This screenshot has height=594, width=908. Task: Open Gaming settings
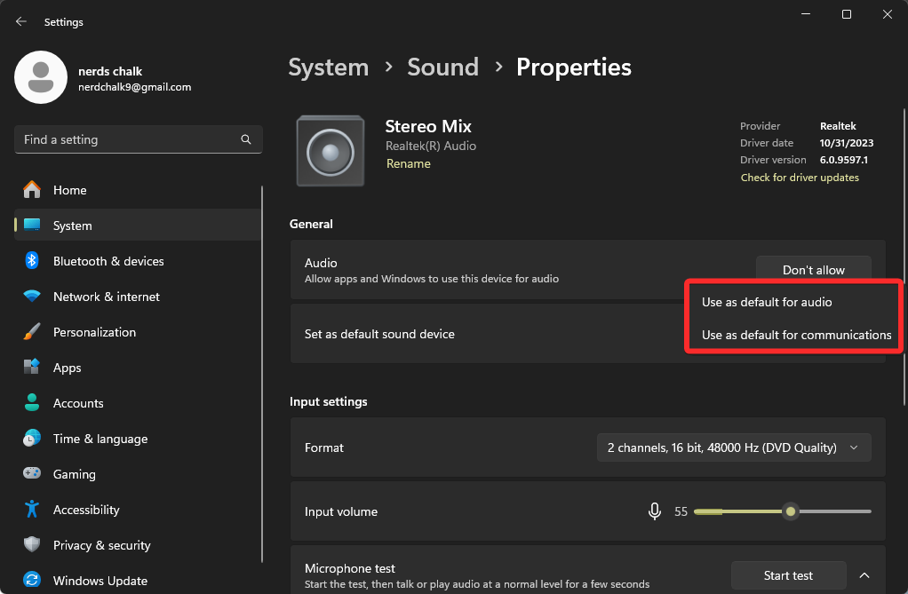[x=74, y=474]
